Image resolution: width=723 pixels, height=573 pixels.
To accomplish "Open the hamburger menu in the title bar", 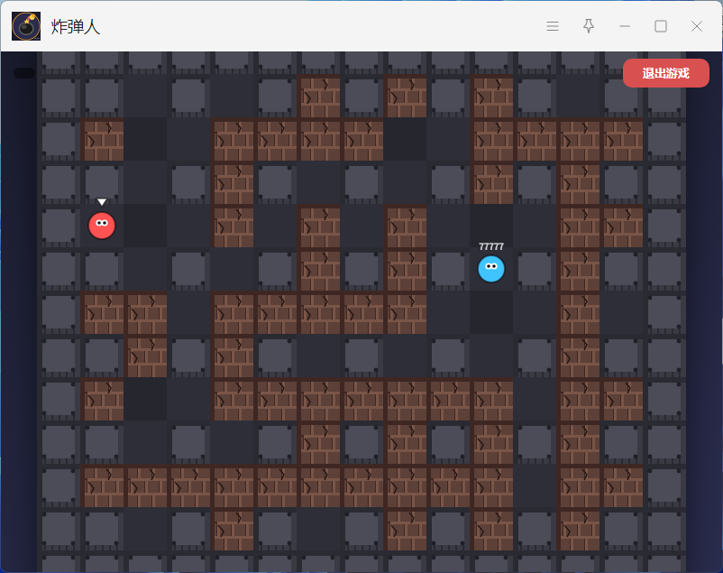I will 553,26.
